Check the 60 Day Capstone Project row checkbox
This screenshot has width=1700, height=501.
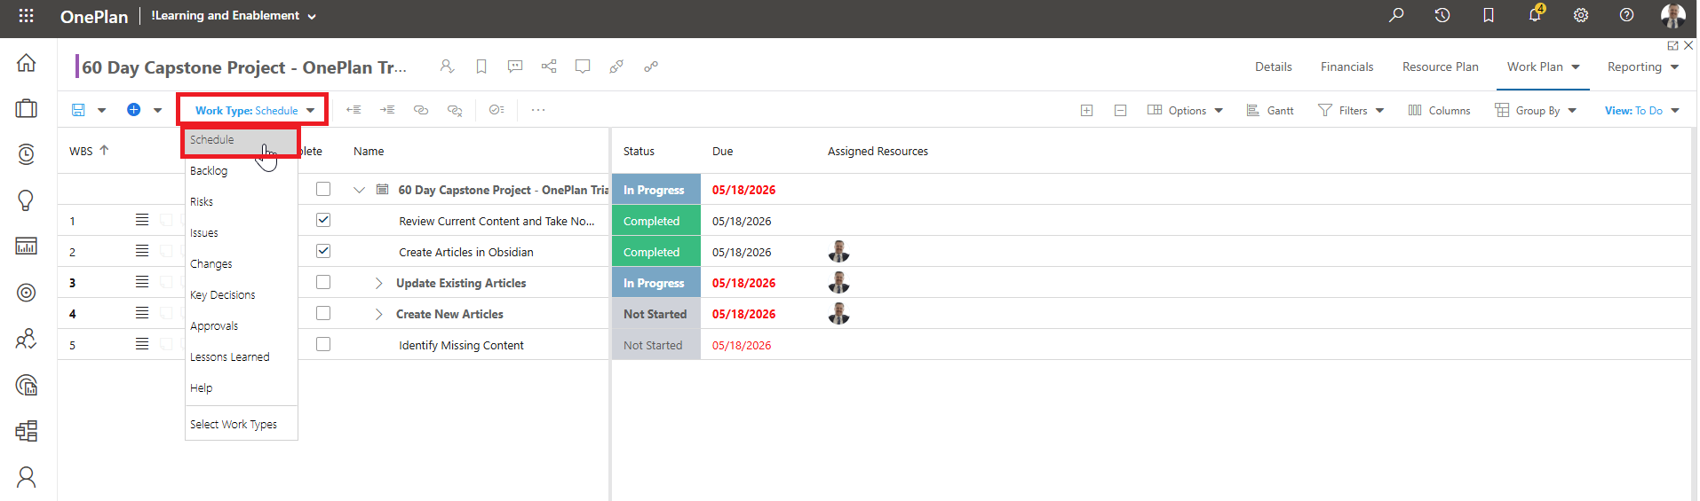pos(323,189)
